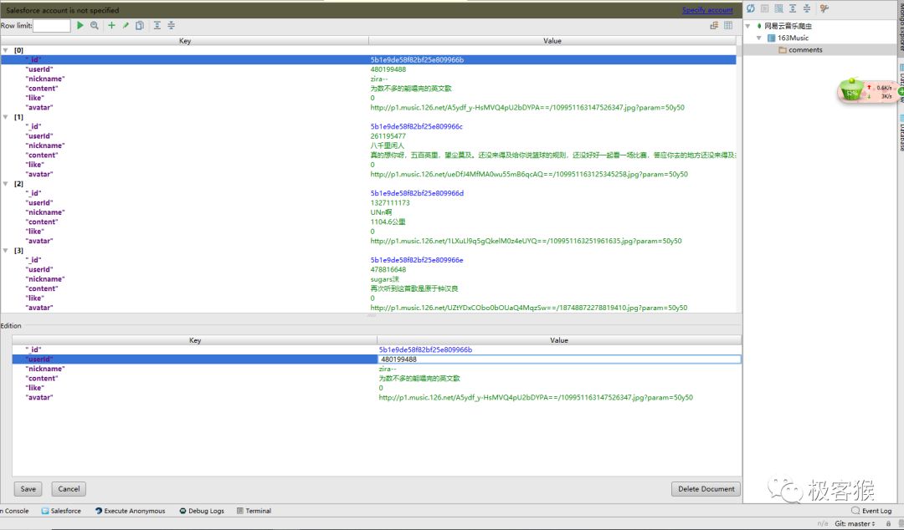Select the "content" key in Edition panel
904x530 pixels.
coord(42,379)
